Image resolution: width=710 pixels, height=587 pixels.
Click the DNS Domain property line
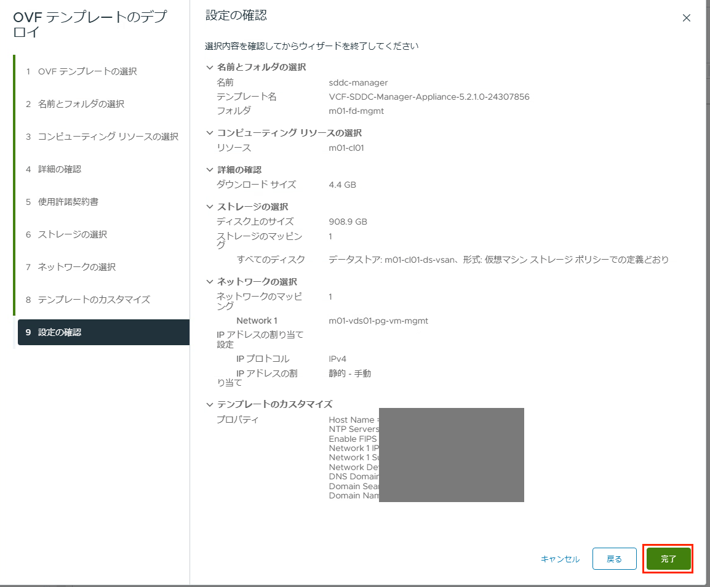point(354,476)
